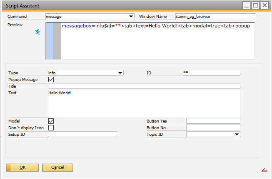
Task: Minimize the Script Assistant window
Action: [x=246, y=5]
